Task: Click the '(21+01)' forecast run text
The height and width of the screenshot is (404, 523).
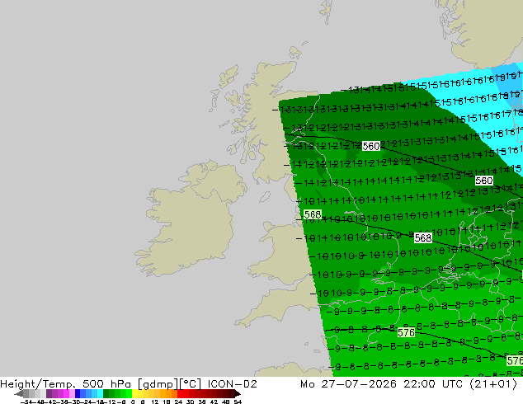Action: 493,384
